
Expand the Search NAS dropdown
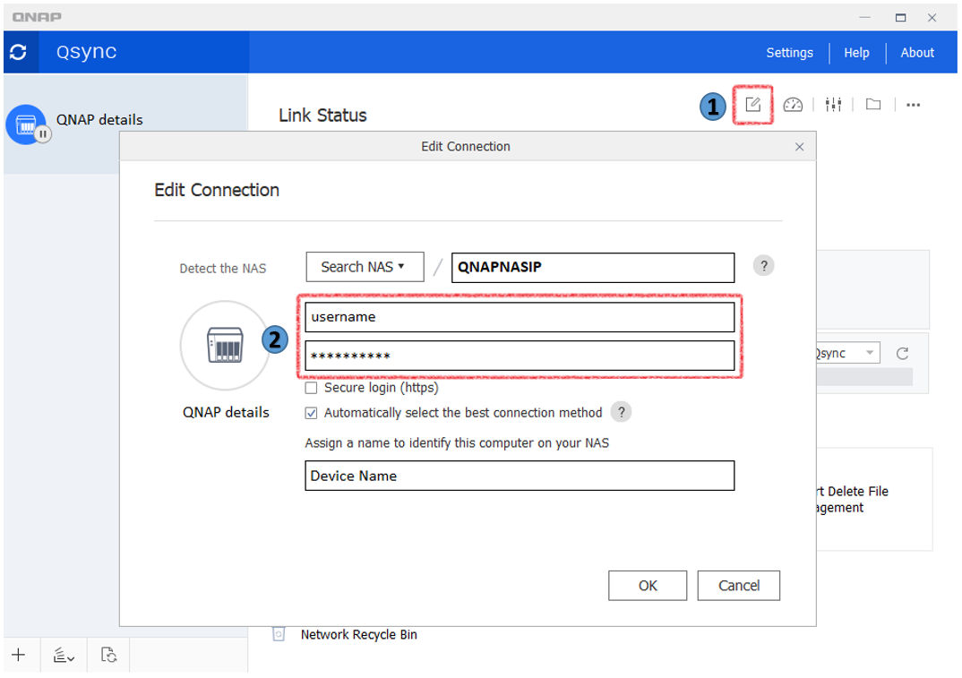coord(365,267)
